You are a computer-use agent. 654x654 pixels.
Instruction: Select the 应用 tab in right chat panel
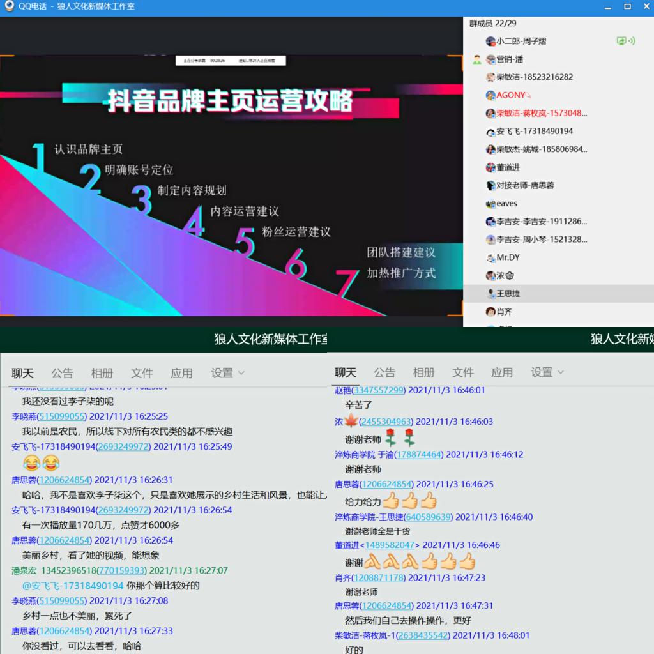[x=501, y=372]
